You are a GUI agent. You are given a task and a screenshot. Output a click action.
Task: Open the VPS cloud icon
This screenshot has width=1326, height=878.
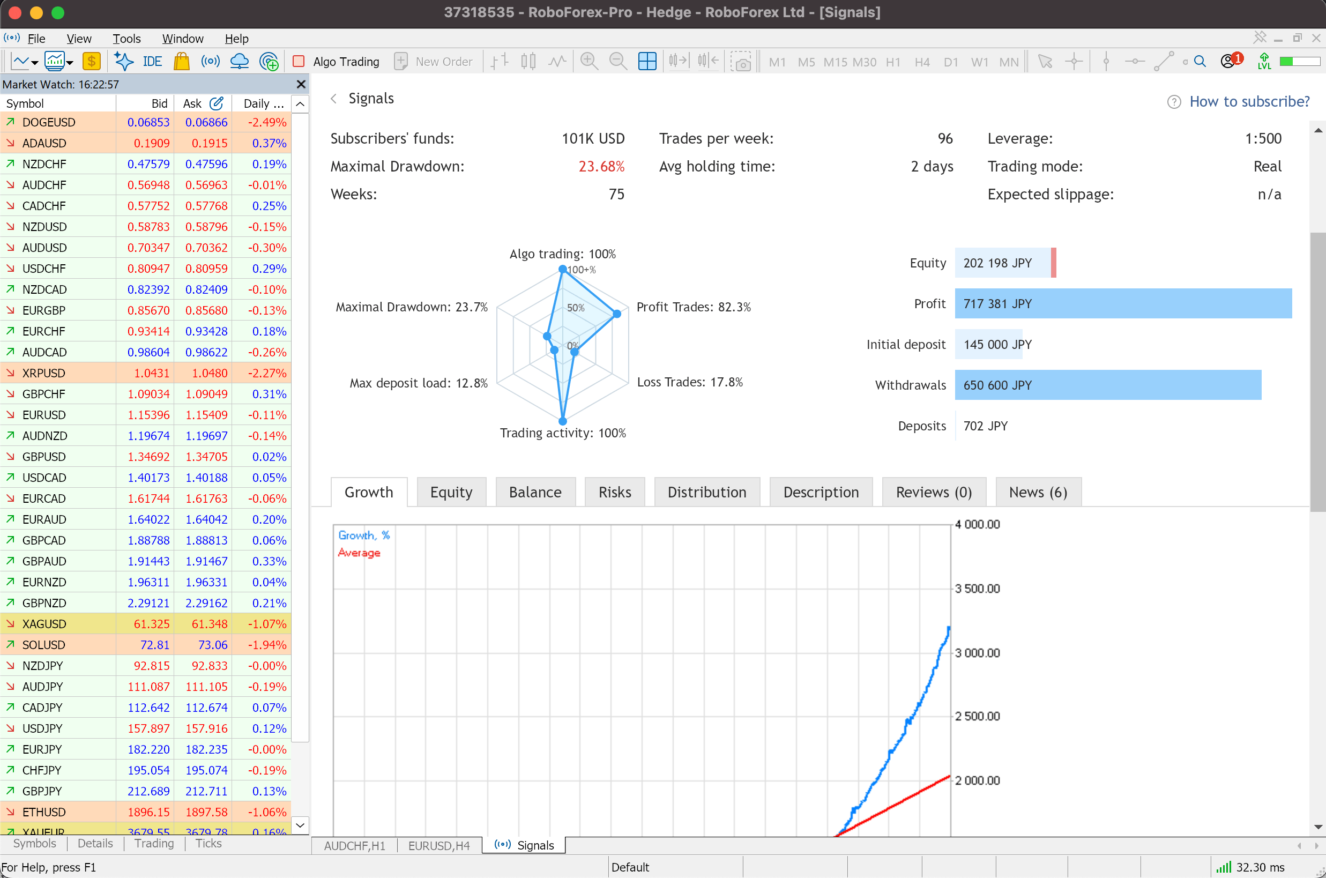click(x=240, y=61)
